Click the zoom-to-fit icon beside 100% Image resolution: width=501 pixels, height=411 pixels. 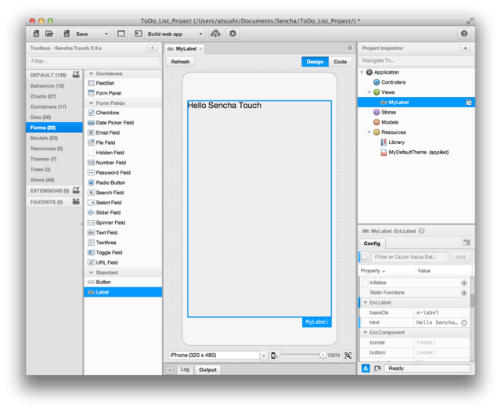pyautogui.click(x=348, y=355)
